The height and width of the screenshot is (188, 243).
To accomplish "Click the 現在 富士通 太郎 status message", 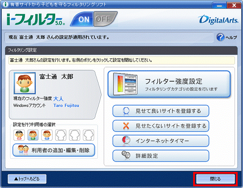I will (59, 37).
